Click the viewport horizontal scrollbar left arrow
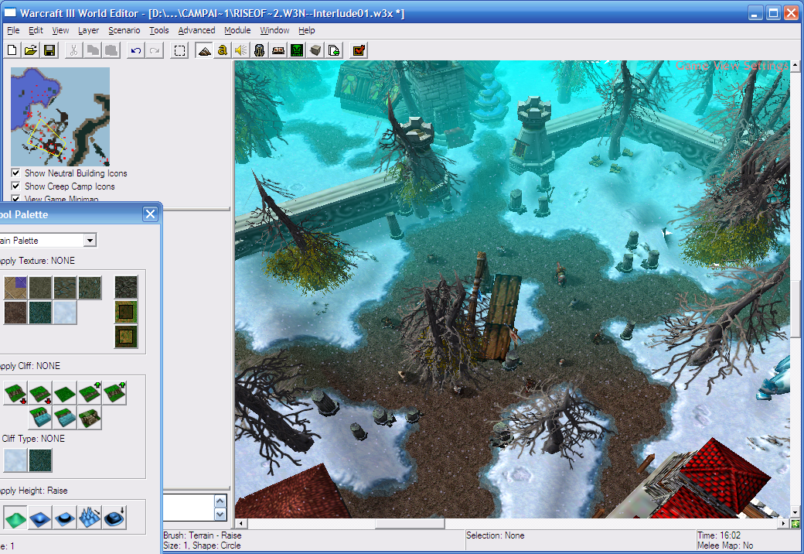 (x=240, y=524)
